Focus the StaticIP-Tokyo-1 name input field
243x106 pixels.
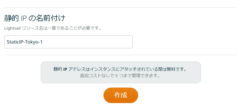tap(68, 42)
